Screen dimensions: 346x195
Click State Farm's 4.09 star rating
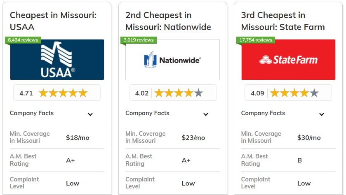tap(288, 93)
